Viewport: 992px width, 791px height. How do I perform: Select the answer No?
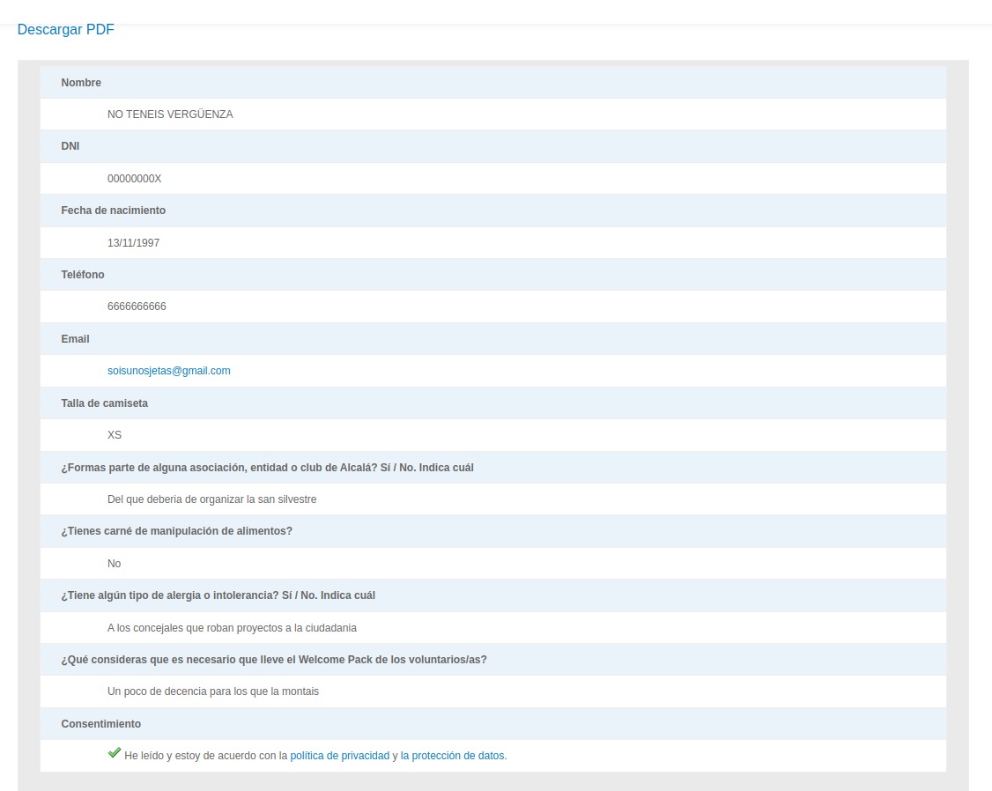click(114, 564)
